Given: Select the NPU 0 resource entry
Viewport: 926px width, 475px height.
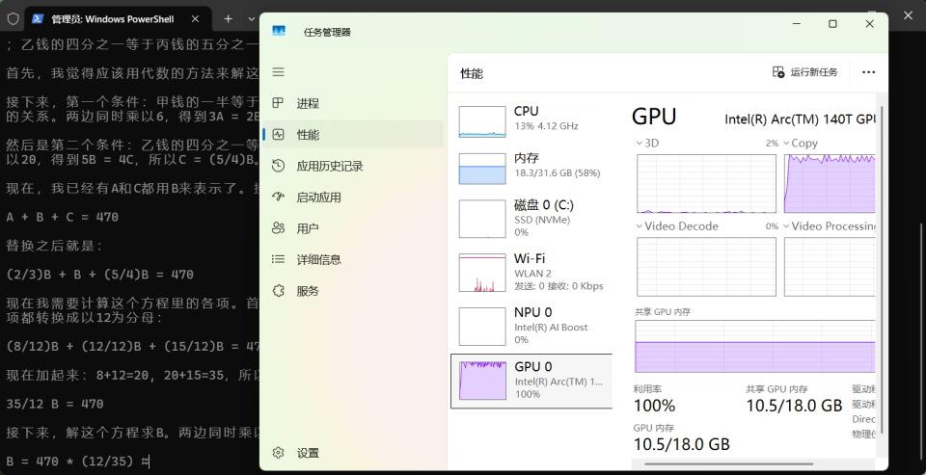Looking at the screenshot, I should point(531,326).
